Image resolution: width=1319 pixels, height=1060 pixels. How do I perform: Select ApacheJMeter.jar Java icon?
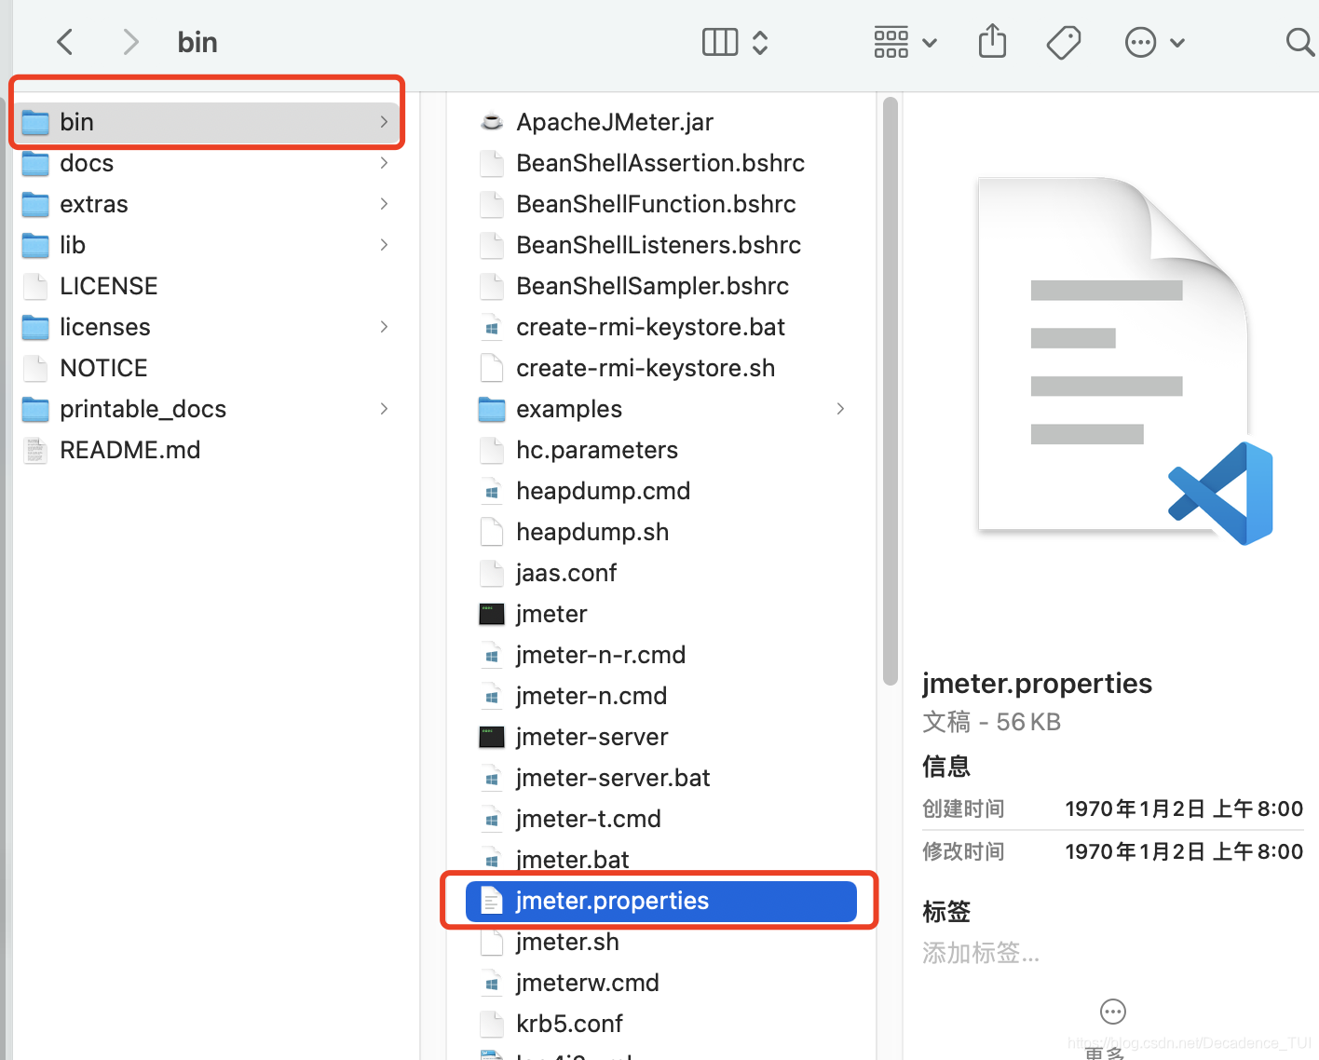pyautogui.click(x=492, y=122)
